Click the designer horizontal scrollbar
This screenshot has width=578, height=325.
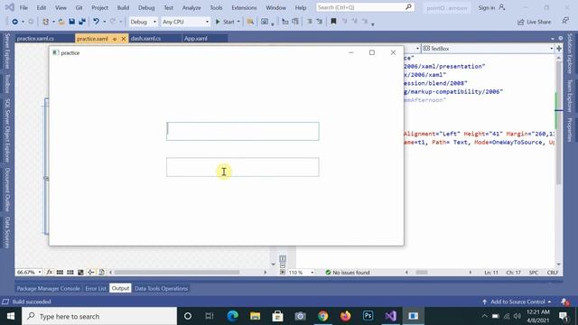(177, 273)
